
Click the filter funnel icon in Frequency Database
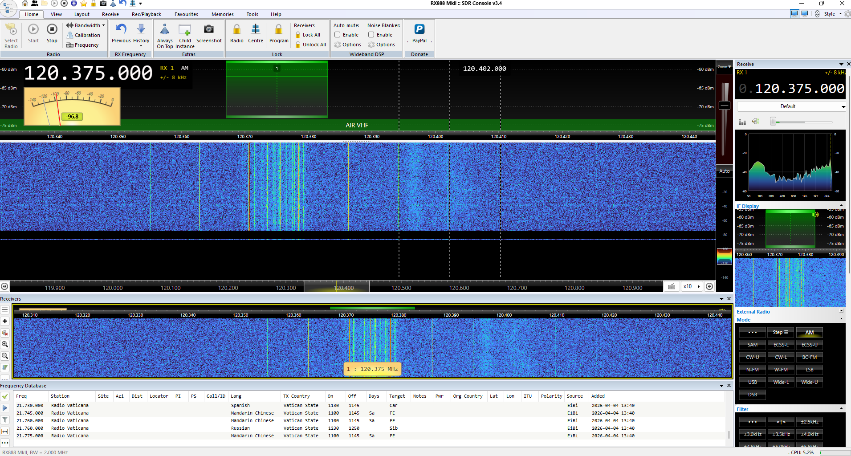[x=5, y=419]
